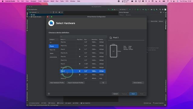The width and height of the screenshot is (193, 109).
Task: Open the Terminal tool window
Action: [60, 103]
